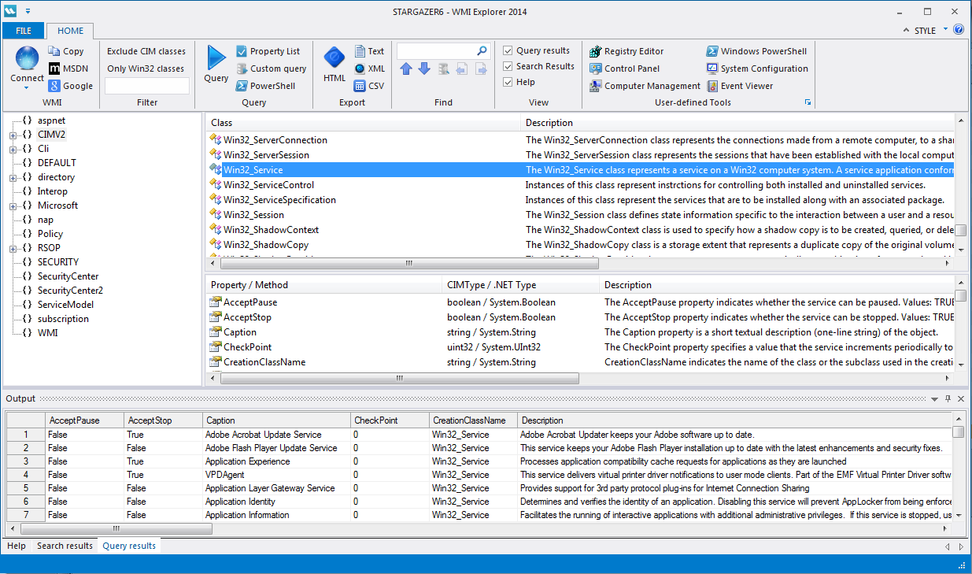Click the Connect WMI globe icon
The height and width of the screenshot is (574, 972).
pyautogui.click(x=27, y=59)
